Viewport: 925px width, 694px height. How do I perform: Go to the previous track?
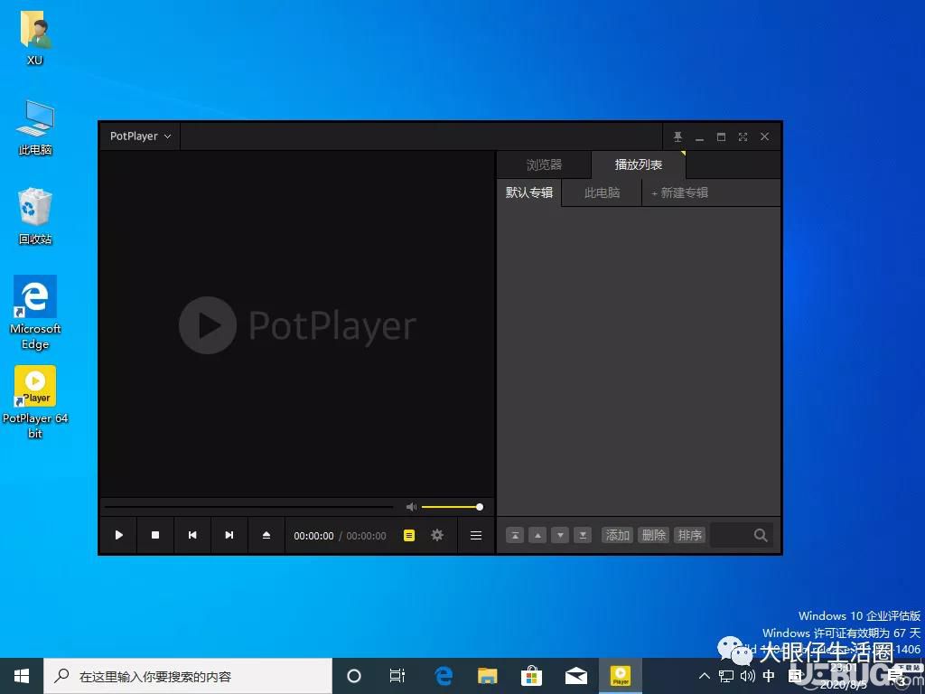[192, 535]
